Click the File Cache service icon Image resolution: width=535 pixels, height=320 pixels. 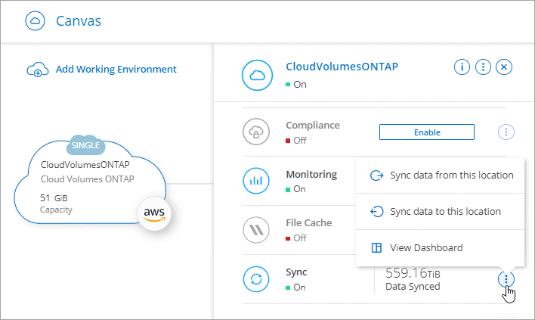pos(255,230)
